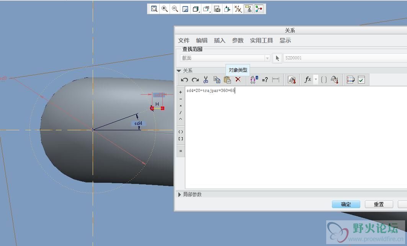Insert the plus operator
The height and width of the screenshot is (246, 407).
(181, 92)
